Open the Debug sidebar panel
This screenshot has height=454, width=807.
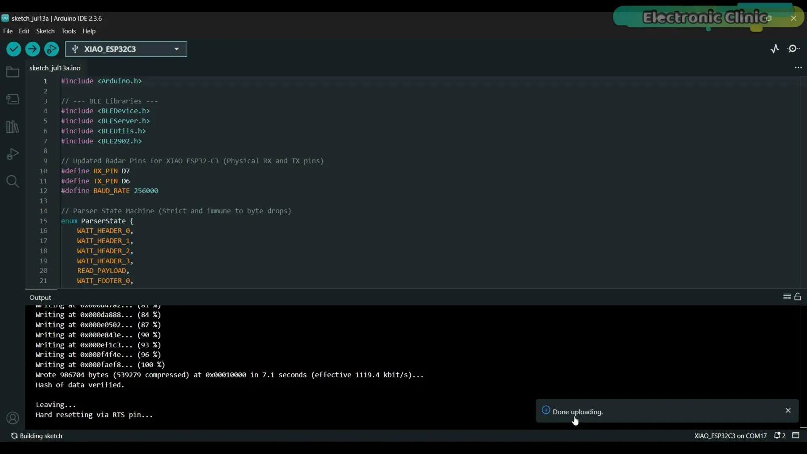pos(13,154)
